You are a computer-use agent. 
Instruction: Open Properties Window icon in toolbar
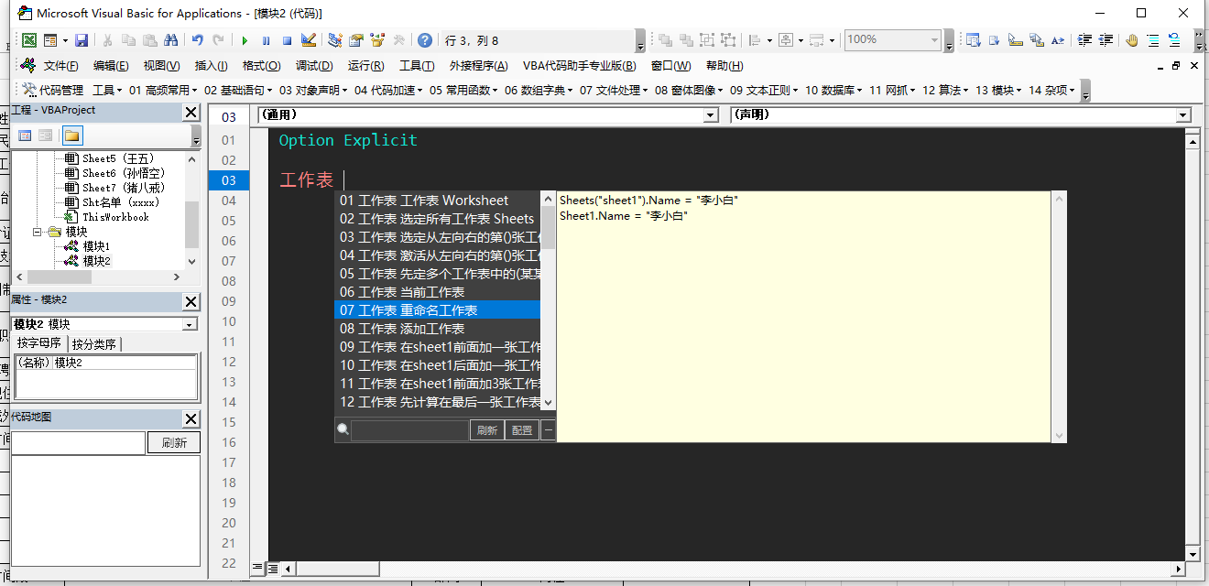(x=356, y=40)
